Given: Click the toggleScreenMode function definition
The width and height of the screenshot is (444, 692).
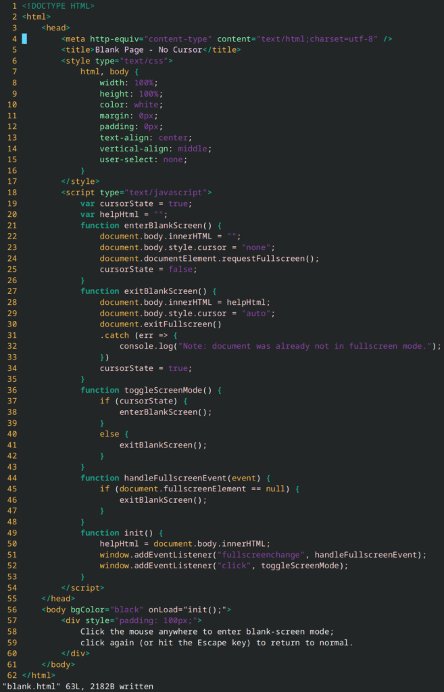Looking at the screenshot, I should tap(151, 391).
